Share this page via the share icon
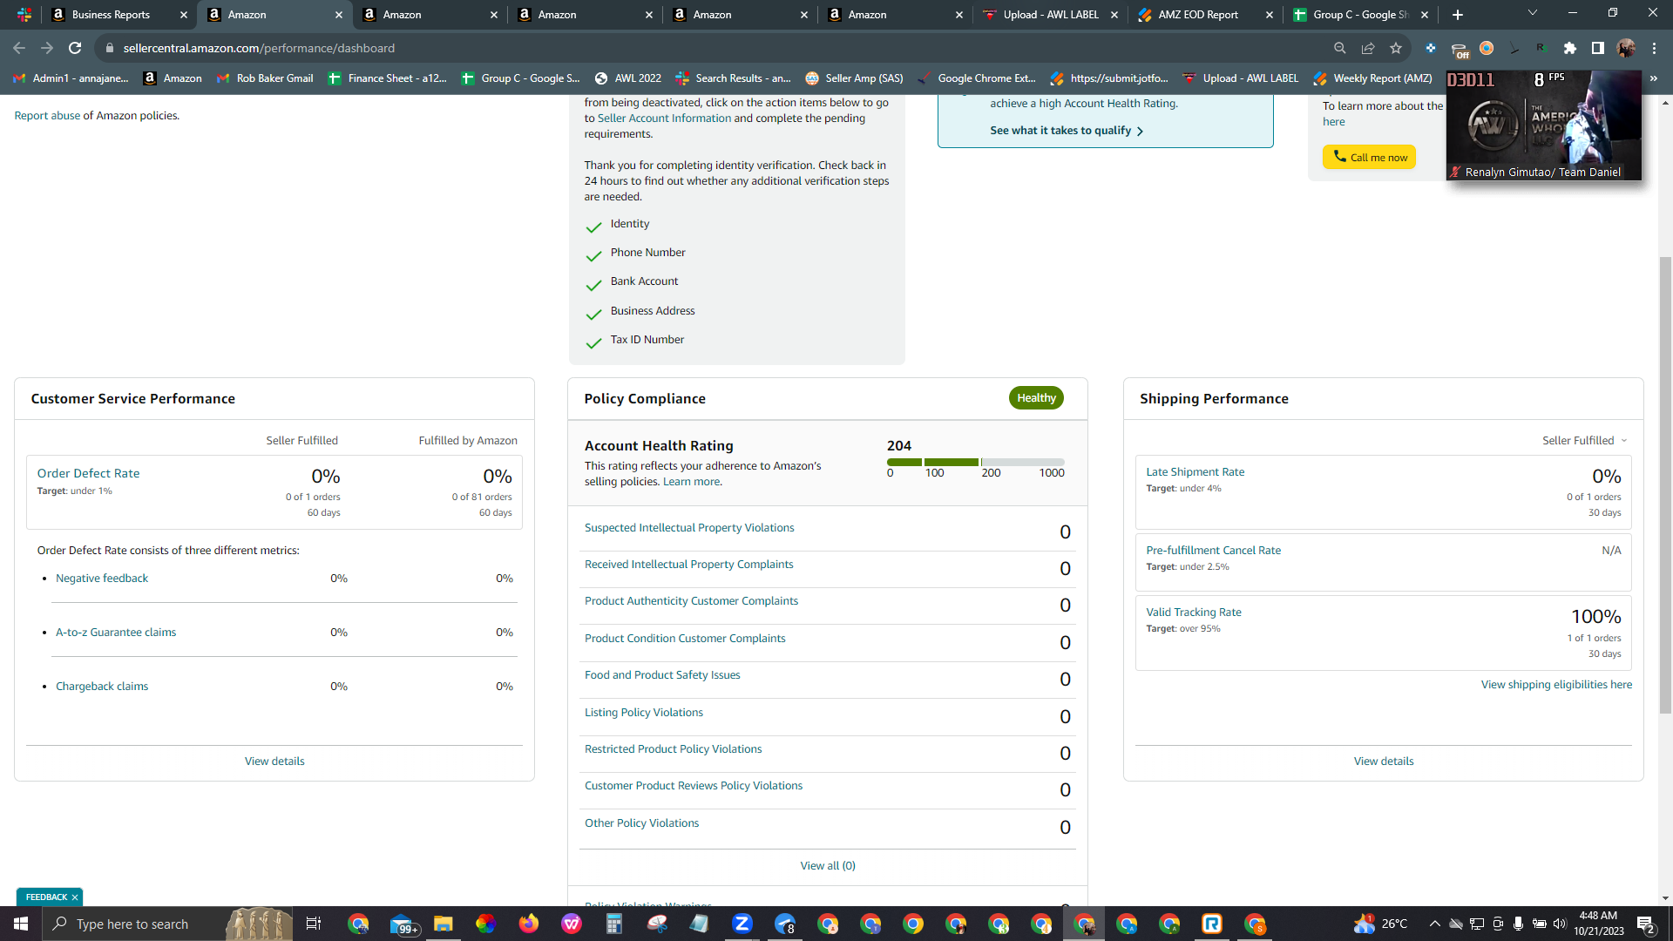The image size is (1673, 941). [x=1368, y=48]
